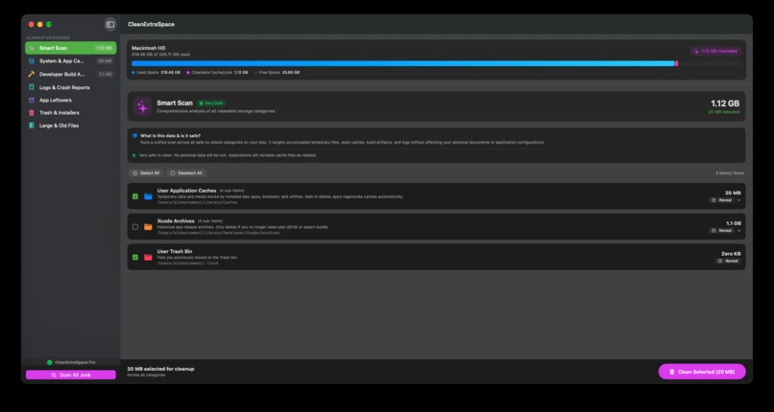
Task: Click the blue info icon beside 'What is this data'
Action: tap(134, 135)
